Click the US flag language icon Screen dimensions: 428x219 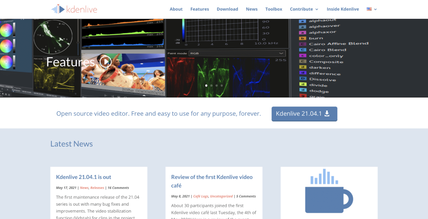(369, 9)
